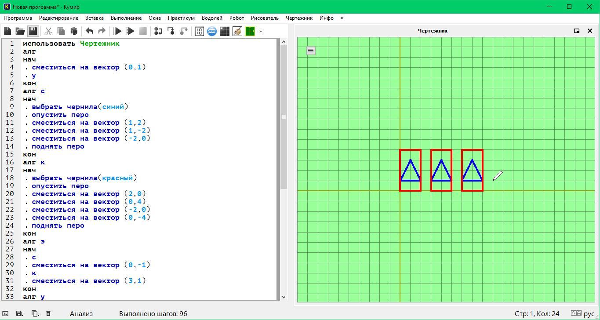Toggle keyboard layout indicator 'рус'
This screenshot has height=320, width=600.
(x=589, y=313)
